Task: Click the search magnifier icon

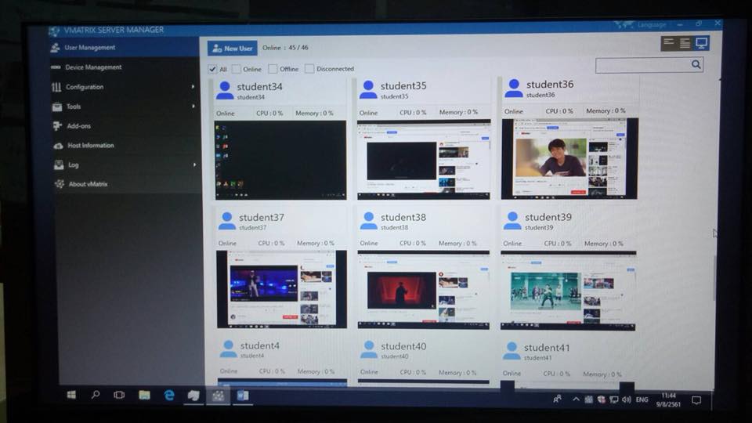Action: [696, 64]
